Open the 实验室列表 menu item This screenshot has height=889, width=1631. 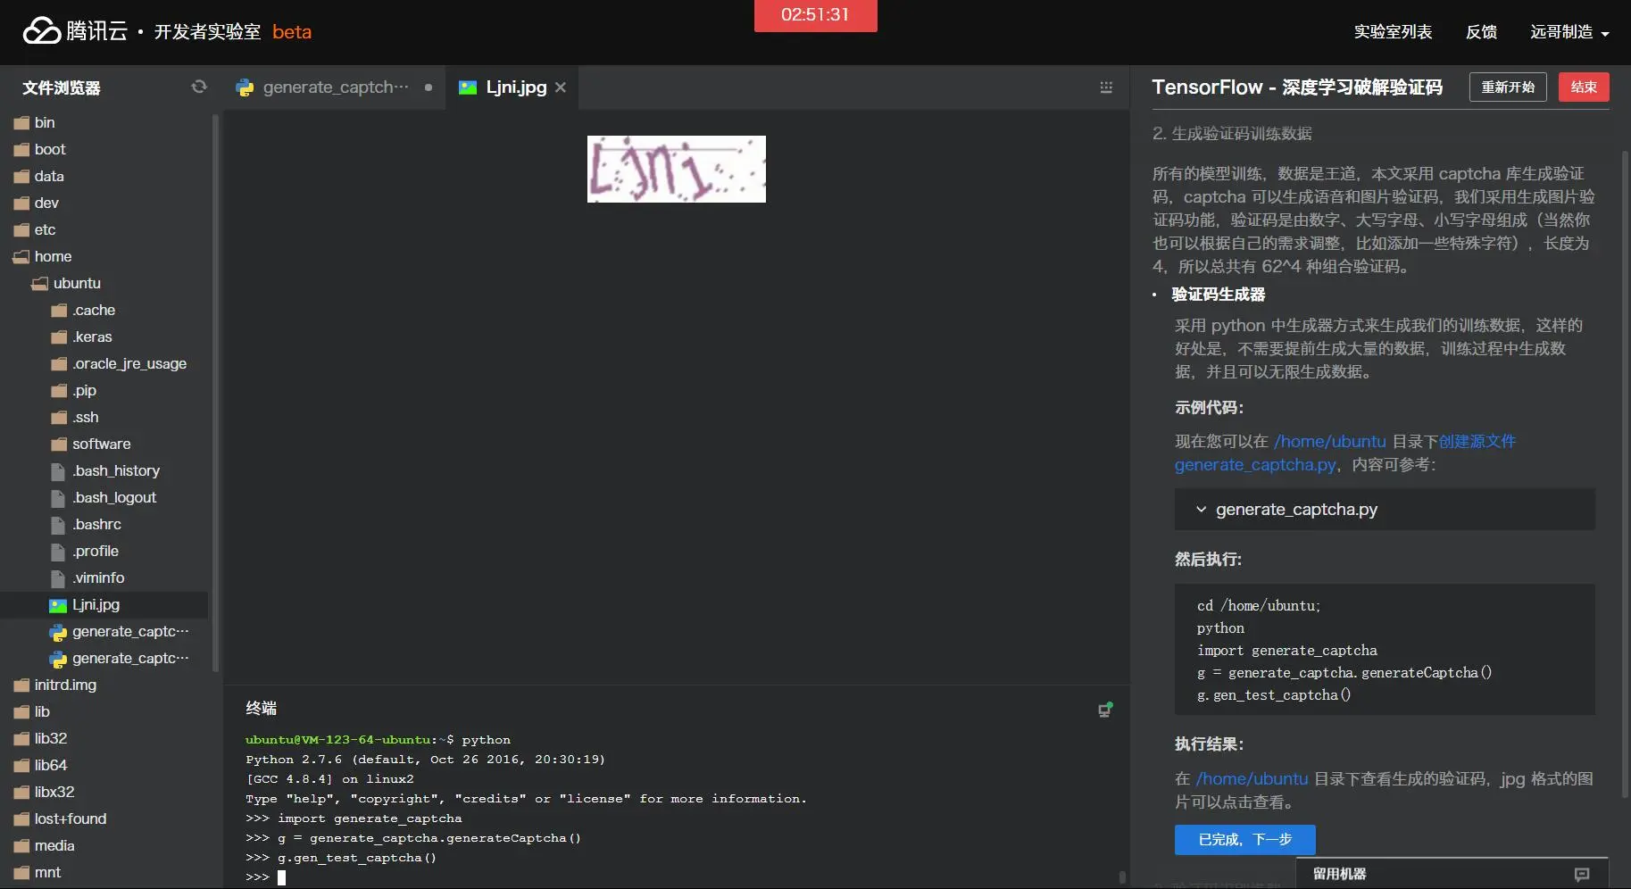click(1393, 32)
